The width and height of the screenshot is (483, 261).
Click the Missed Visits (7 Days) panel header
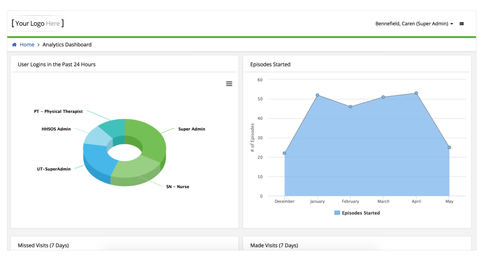point(43,245)
